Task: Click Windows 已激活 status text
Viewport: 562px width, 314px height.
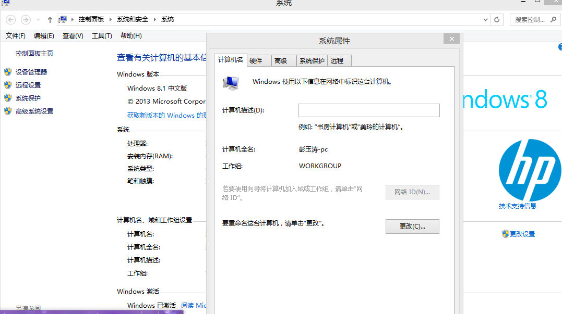Action: [151, 306]
